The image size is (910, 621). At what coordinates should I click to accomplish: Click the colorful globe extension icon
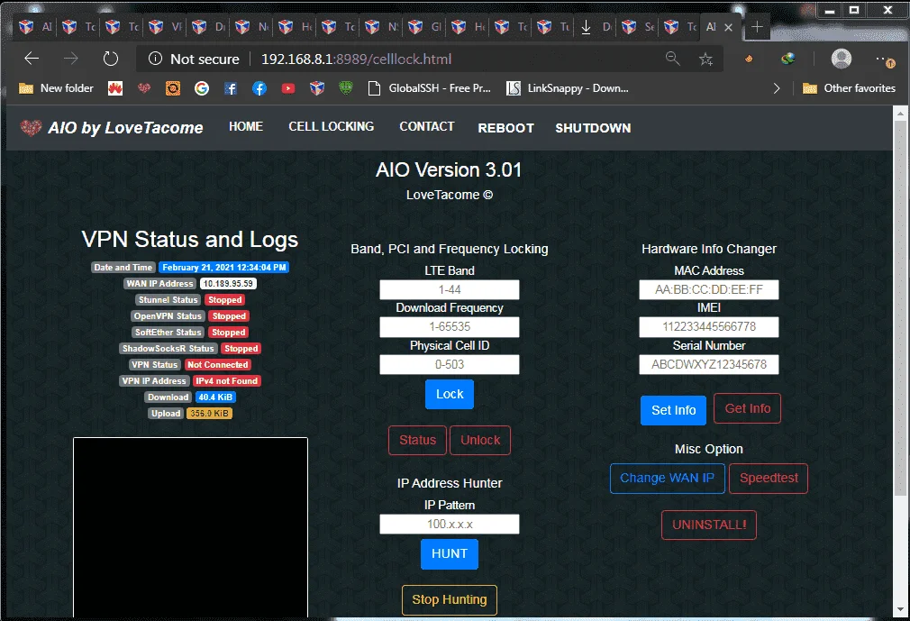[x=787, y=59]
